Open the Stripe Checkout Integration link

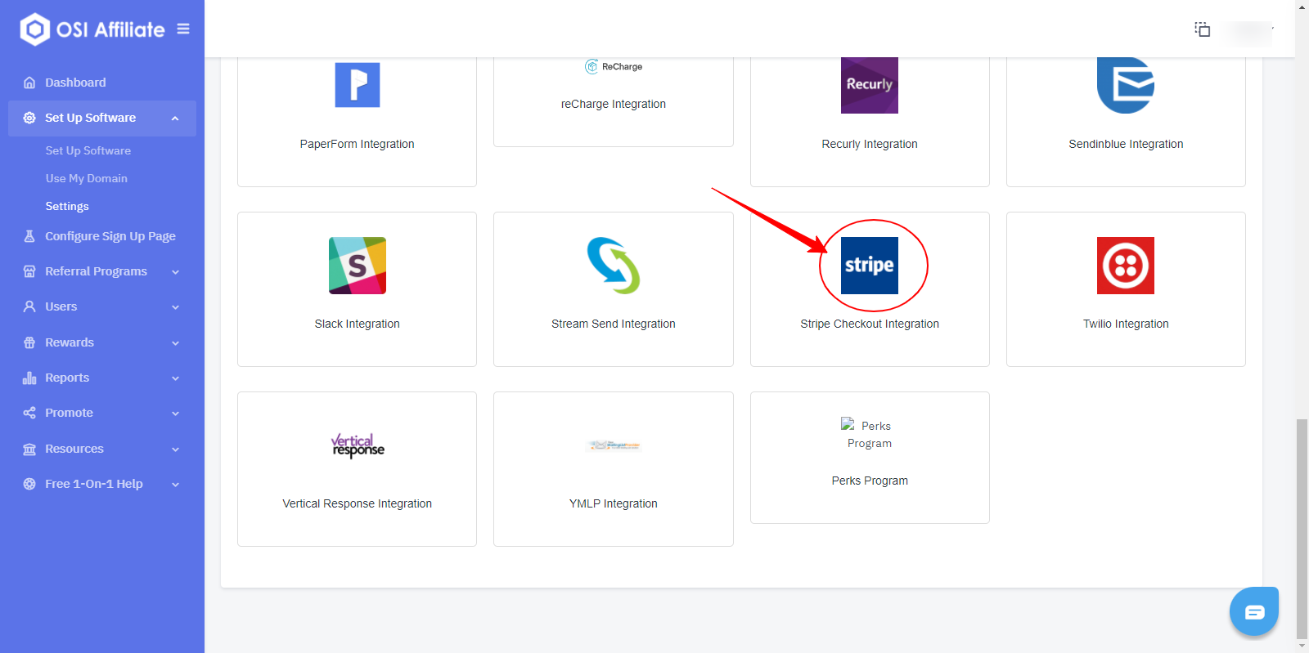pos(870,324)
